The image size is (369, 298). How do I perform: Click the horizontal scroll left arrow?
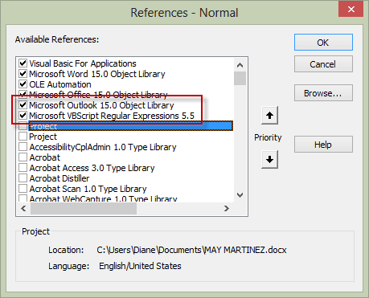23,208
